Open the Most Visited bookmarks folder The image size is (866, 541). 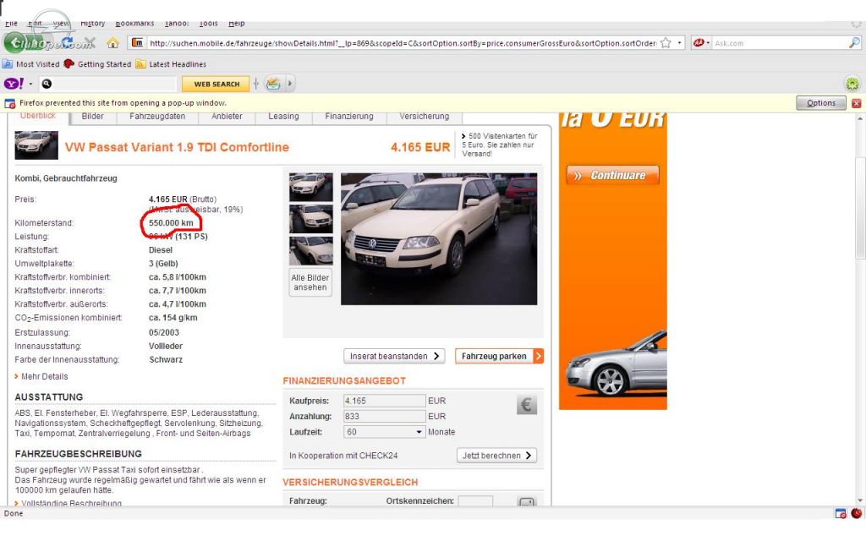pyautogui.click(x=31, y=64)
